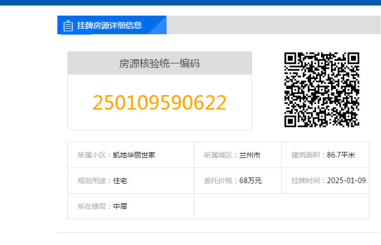Click the building area value 86.7平米
The image size is (381, 245).
click(x=341, y=155)
